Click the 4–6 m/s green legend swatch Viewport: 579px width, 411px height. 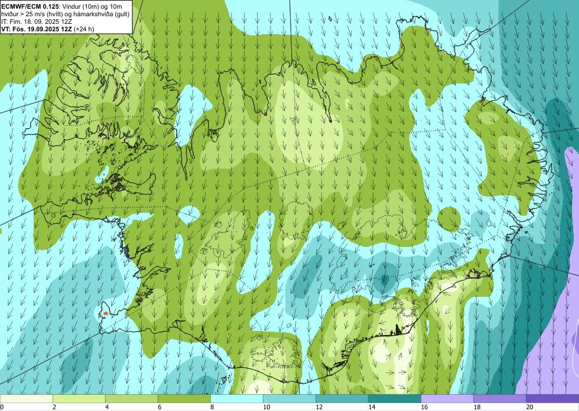pyautogui.click(x=131, y=399)
